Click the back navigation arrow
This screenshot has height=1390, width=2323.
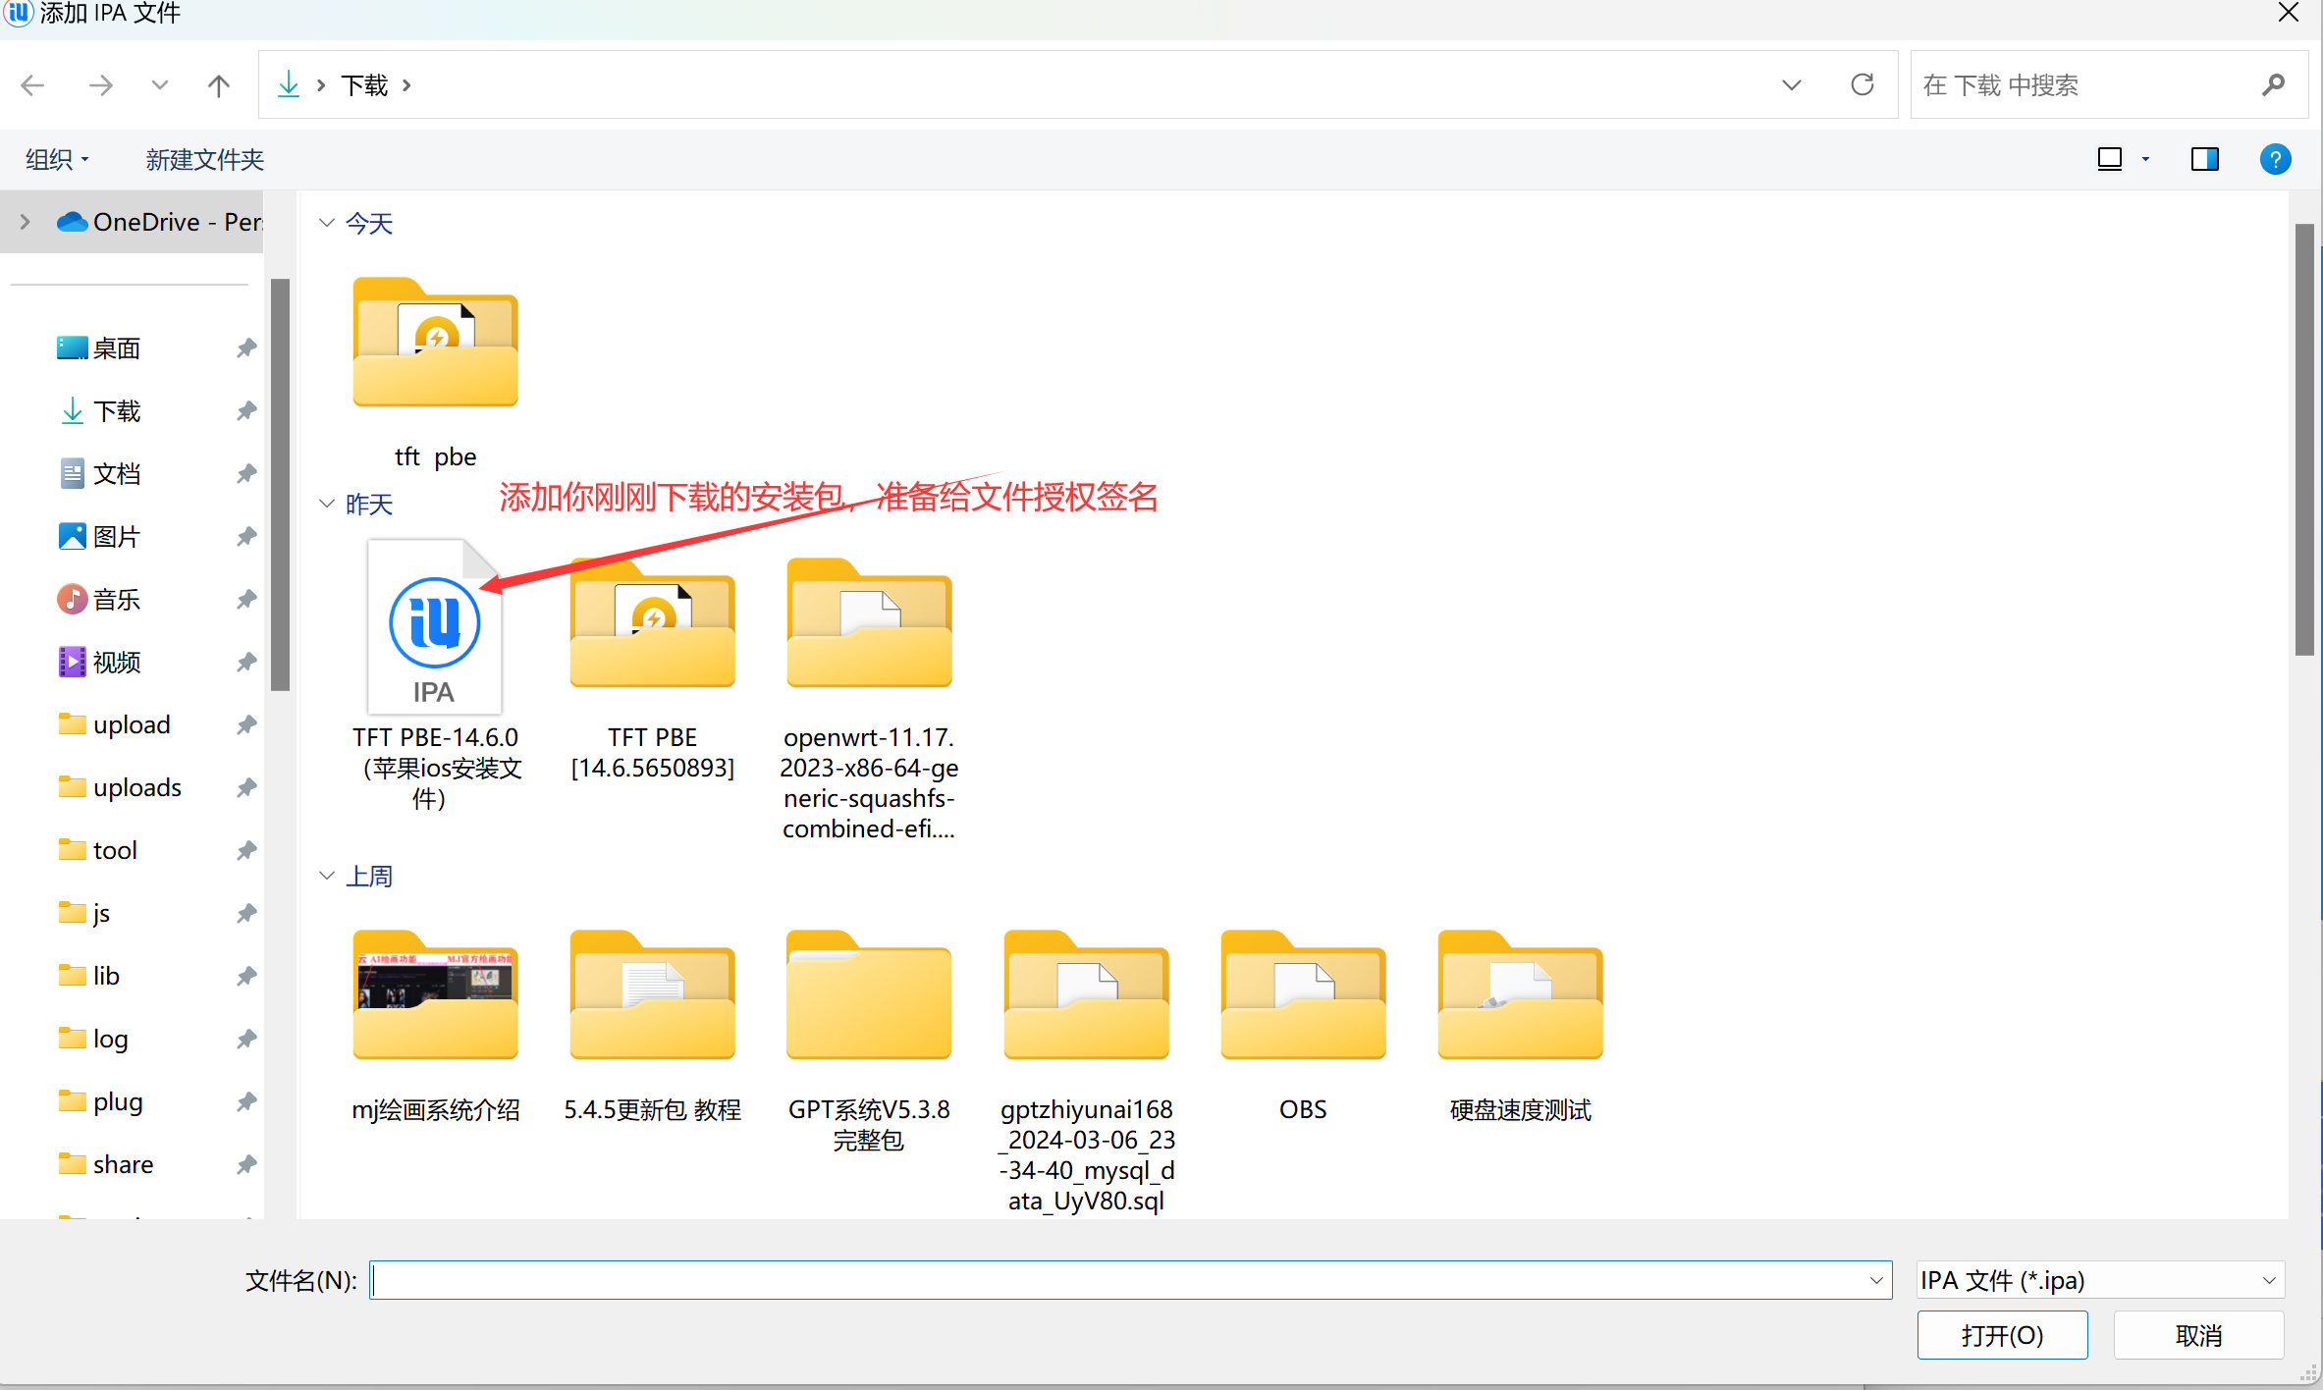(33, 85)
